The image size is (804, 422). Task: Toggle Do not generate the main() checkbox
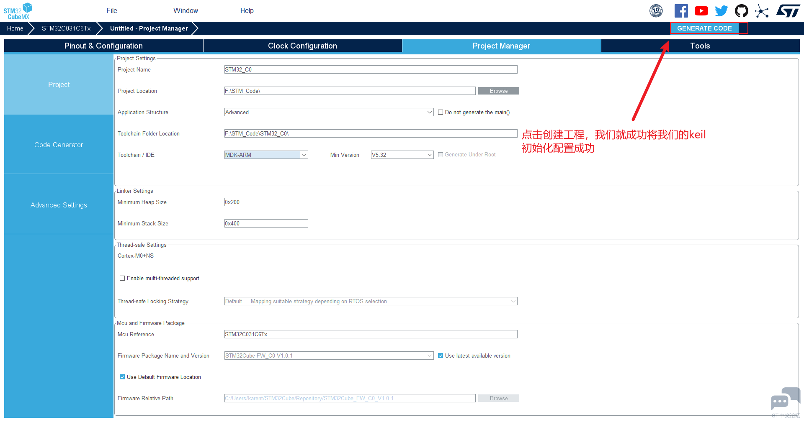pyautogui.click(x=441, y=112)
